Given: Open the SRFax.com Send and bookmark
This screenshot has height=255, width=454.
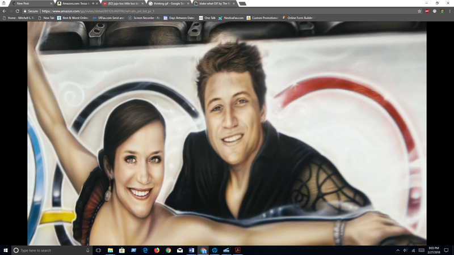Looking at the screenshot, I should (x=108, y=18).
